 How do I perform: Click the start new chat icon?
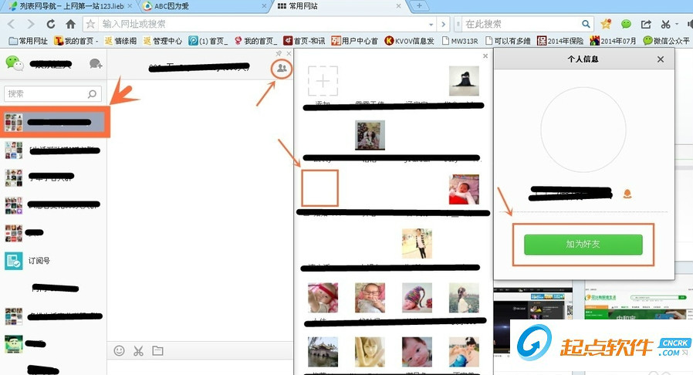(x=96, y=64)
